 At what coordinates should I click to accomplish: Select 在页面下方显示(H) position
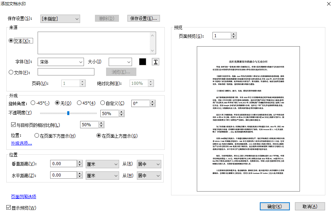[37, 136]
